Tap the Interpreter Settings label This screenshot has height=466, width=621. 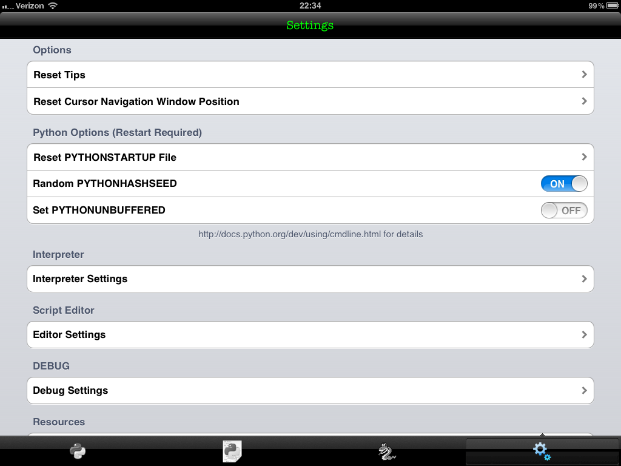pos(80,279)
